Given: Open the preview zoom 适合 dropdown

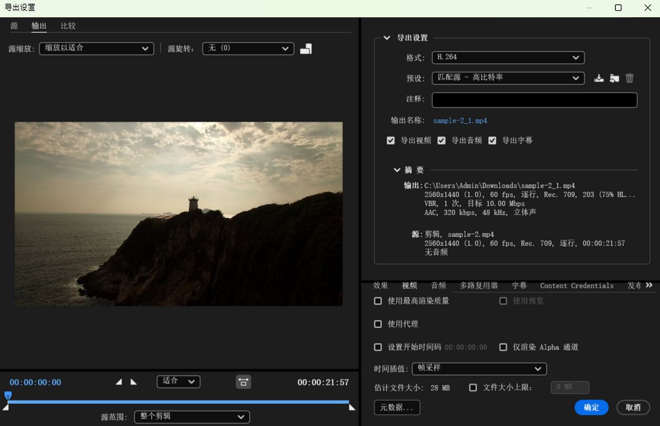Looking at the screenshot, I should [178, 381].
